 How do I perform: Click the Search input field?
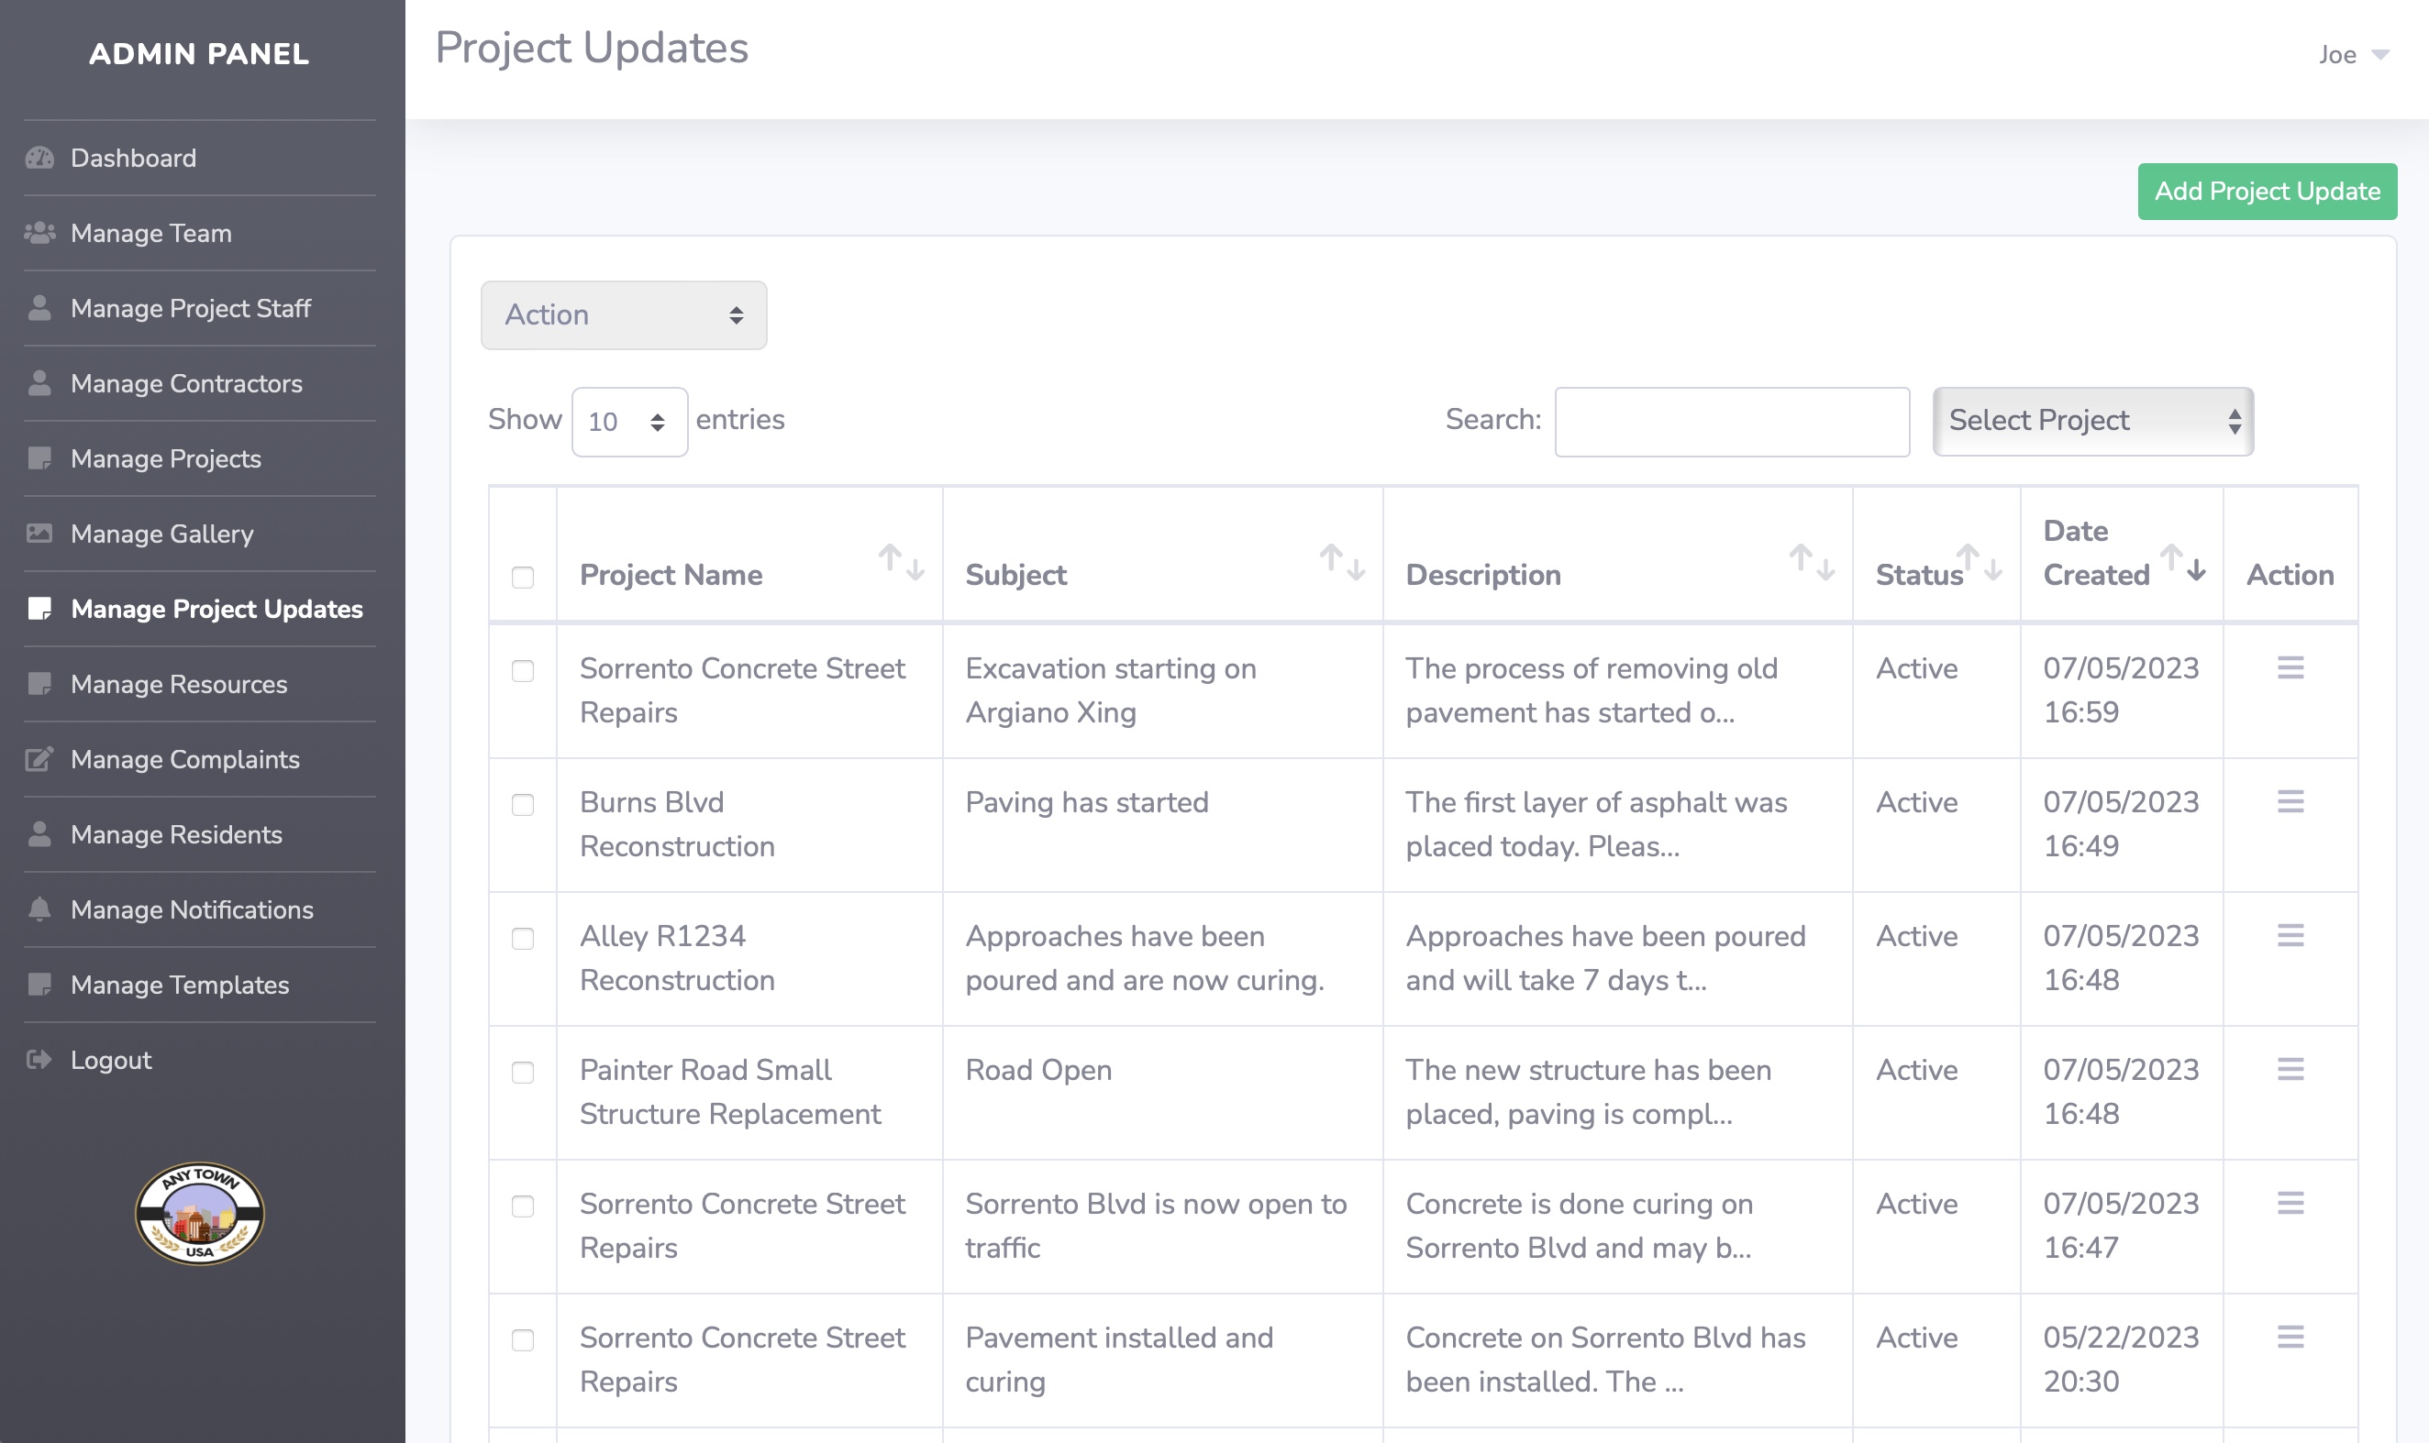tap(1732, 422)
